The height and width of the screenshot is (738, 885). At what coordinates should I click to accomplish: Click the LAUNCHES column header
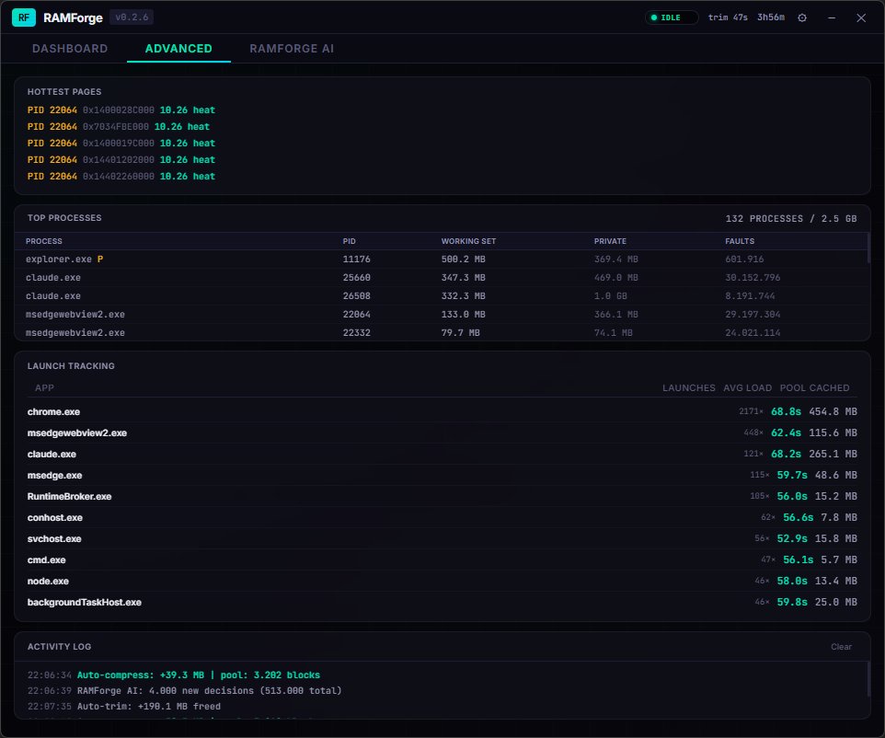click(x=688, y=388)
